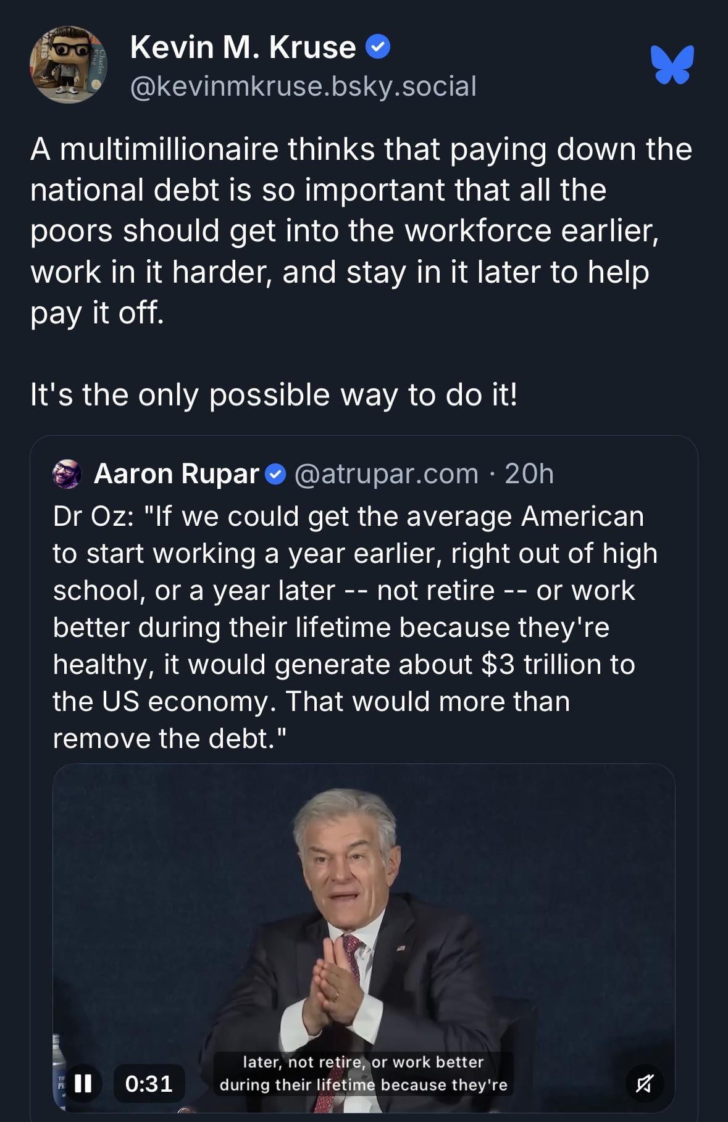Click the line "It's the only possible way"
Screen dimensions: 728x1122
click(274, 394)
